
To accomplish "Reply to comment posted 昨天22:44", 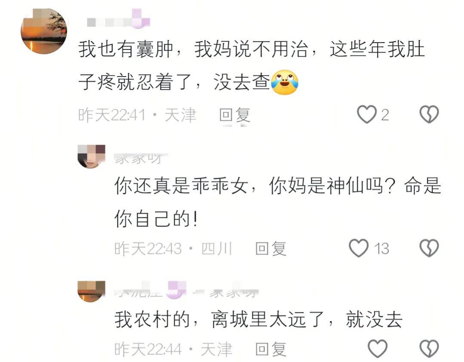I will pos(271,349).
